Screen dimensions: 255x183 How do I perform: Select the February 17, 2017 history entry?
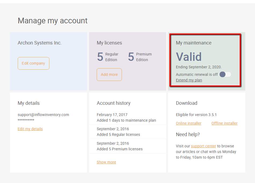[128, 117]
